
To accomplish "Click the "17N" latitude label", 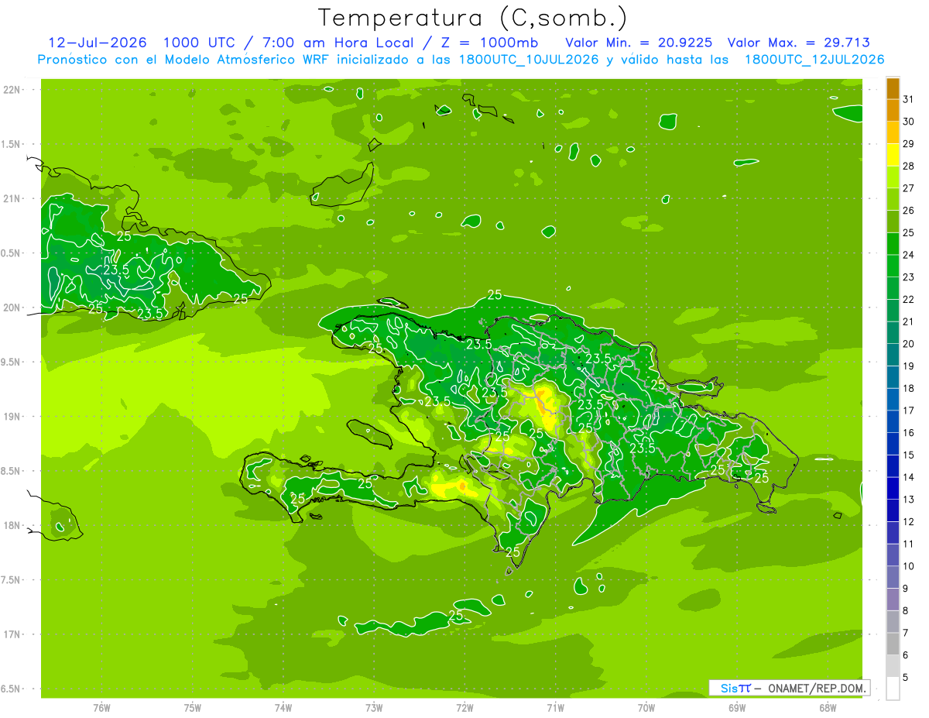I will [x=12, y=634].
